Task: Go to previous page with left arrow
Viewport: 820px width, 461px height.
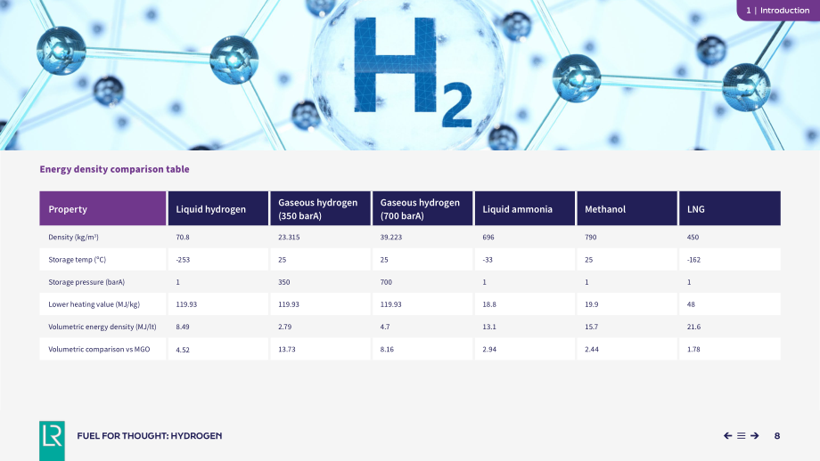Action: (x=727, y=435)
